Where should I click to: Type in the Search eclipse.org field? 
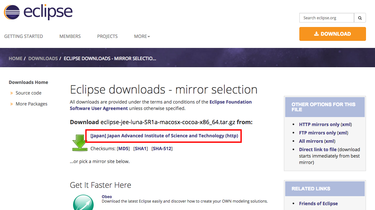326,18
